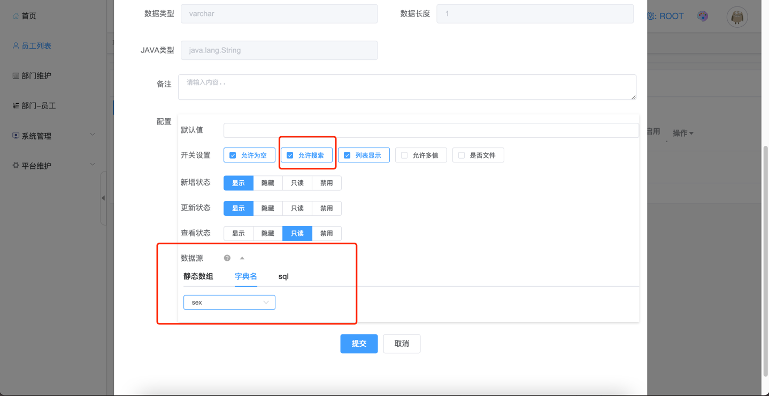This screenshot has height=396, width=769.
Task: Open the theme palette icon in header
Action: coord(703,16)
